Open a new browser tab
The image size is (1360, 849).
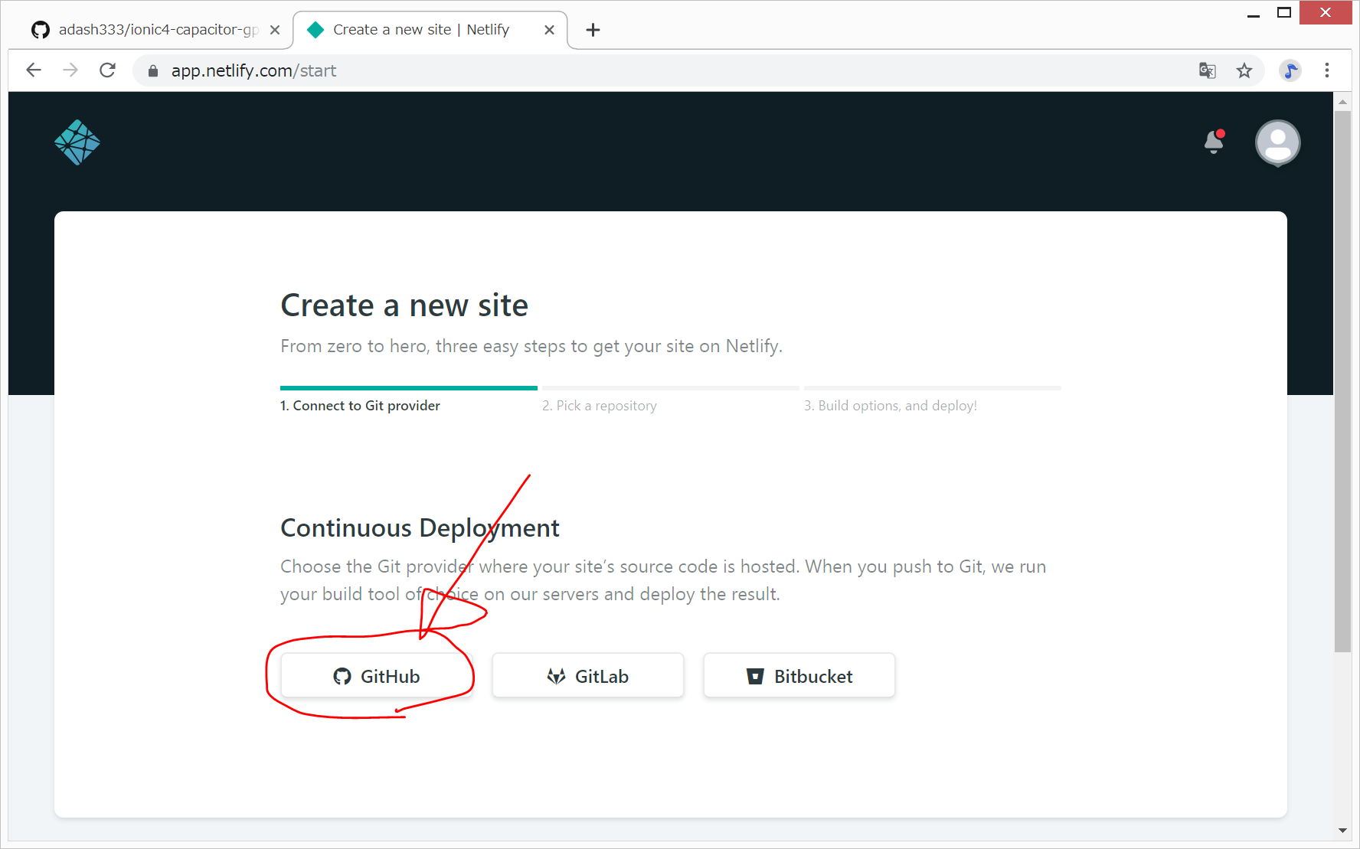coord(593,30)
